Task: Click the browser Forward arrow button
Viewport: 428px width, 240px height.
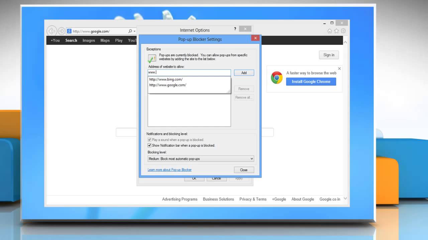Action: point(62,31)
